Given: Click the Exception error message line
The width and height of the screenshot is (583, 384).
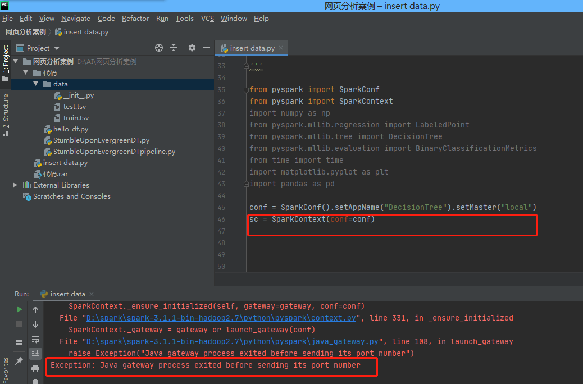Looking at the screenshot, I should click(x=206, y=365).
